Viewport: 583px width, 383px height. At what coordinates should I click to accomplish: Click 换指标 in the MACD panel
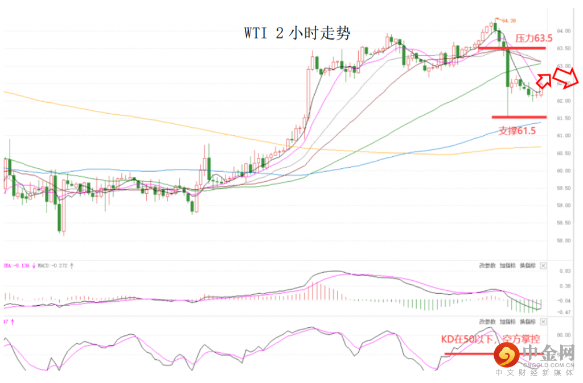[x=527, y=266]
